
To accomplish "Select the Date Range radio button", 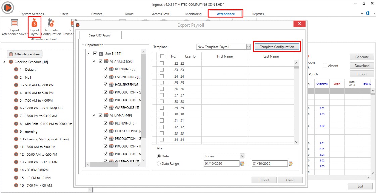I will 158,164.
